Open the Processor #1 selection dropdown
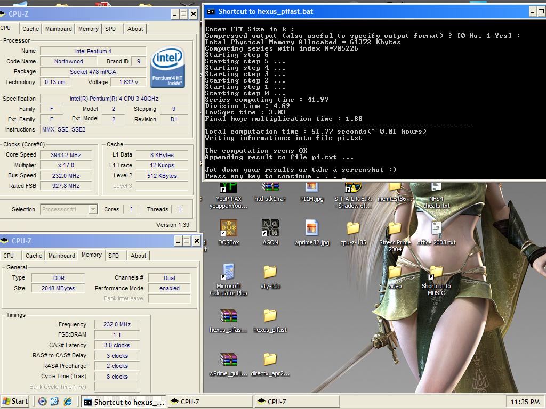This screenshot has height=409, width=546. tap(93, 209)
